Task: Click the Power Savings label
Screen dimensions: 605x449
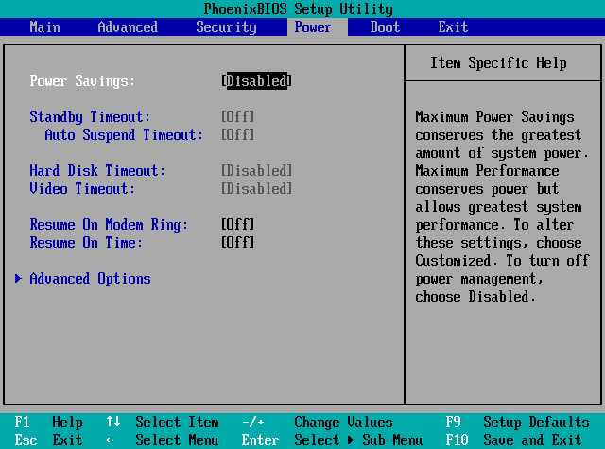Action: click(x=82, y=81)
